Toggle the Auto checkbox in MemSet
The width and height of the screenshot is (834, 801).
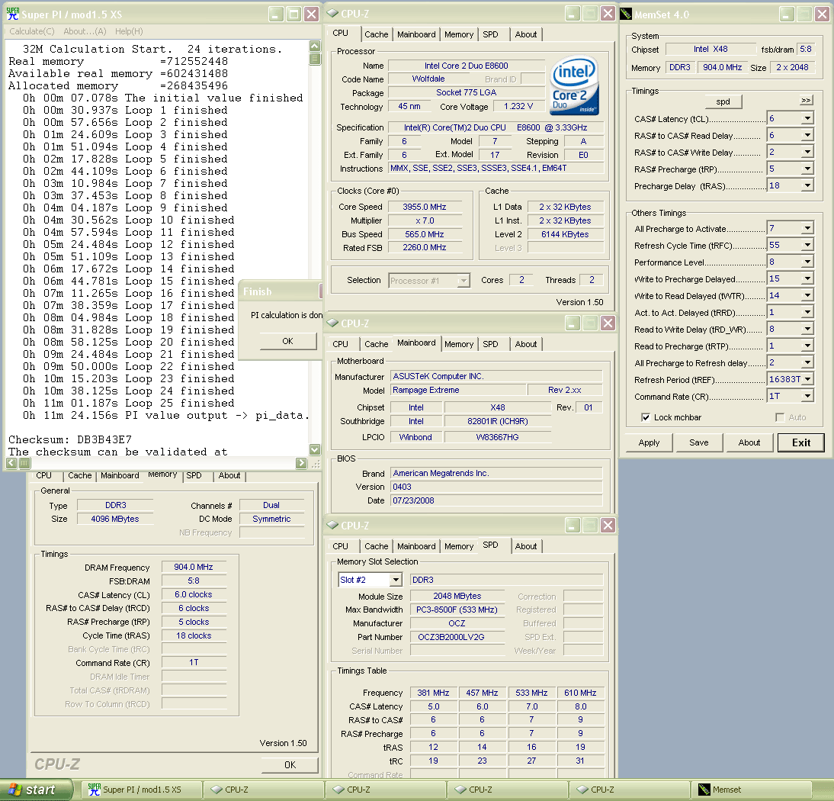[780, 417]
